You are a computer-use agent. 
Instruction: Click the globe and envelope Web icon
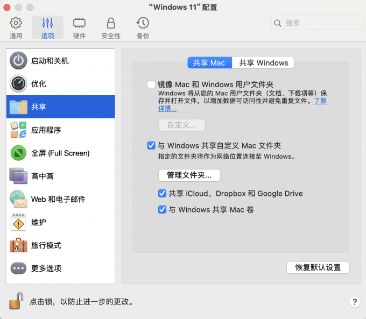(x=18, y=199)
